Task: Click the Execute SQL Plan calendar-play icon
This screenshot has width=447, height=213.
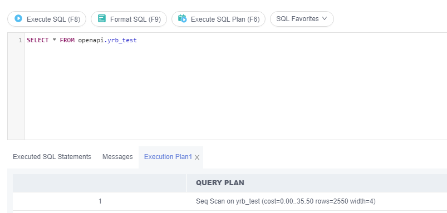Action: click(183, 18)
